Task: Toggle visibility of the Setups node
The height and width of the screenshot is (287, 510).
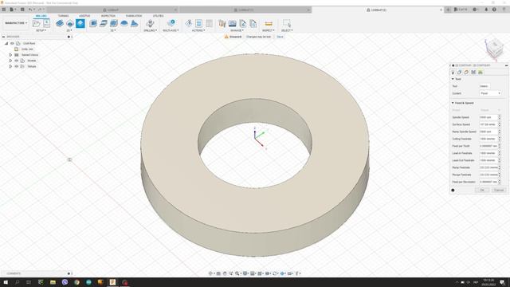Action: [16, 66]
